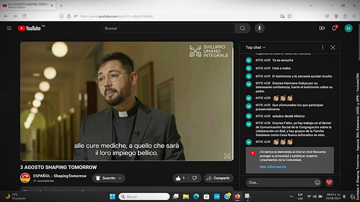Show hidden system tray icons
360x202 pixels.
point(291,196)
